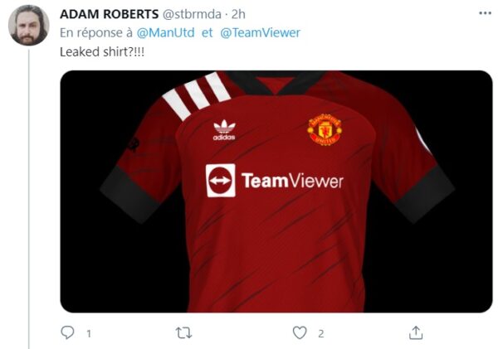This screenshot has height=349, width=498.
Task: Like the tweet with the heart icon
Action: tap(300, 332)
